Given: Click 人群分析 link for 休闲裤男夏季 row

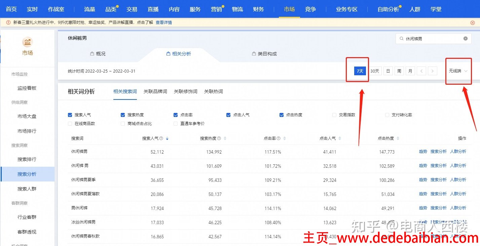Looking at the screenshot, I should coord(458,180).
